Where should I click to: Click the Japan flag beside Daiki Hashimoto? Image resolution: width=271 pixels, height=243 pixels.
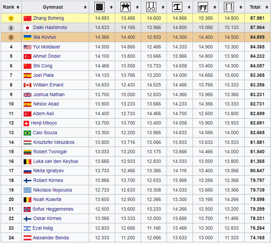(x=27, y=28)
